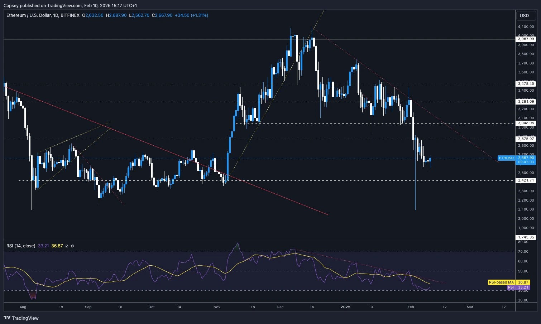This screenshot has height=324, width=541.
Task: Click the 09:42:03 candle countdown timer
Action: point(525,162)
